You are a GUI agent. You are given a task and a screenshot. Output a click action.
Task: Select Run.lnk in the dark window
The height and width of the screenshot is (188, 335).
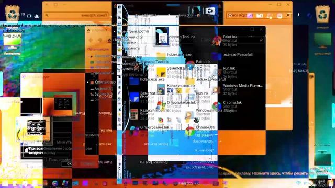click(229, 68)
